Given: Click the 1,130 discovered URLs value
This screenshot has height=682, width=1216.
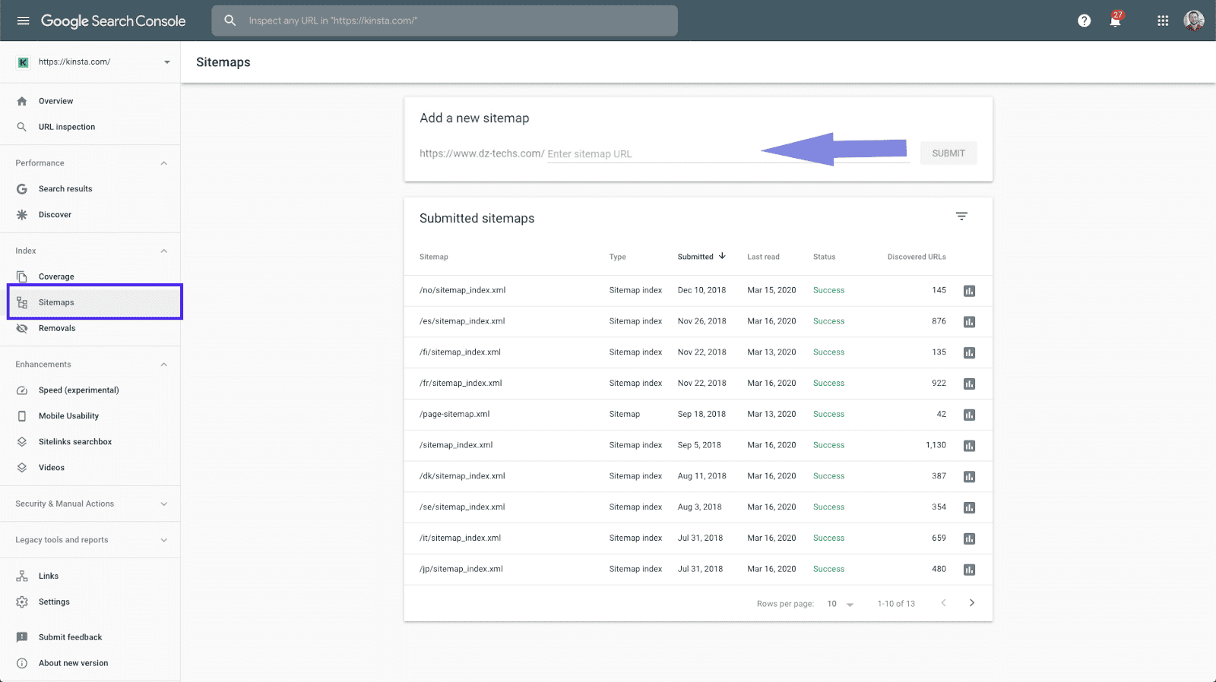Looking at the screenshot, I should click(936, 445).
